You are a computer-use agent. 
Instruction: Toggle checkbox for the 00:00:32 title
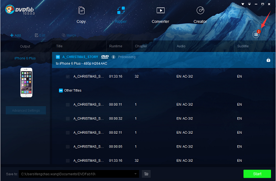point(68,119)
